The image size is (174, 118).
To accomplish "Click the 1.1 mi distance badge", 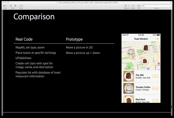I will (x=155, y=101).
